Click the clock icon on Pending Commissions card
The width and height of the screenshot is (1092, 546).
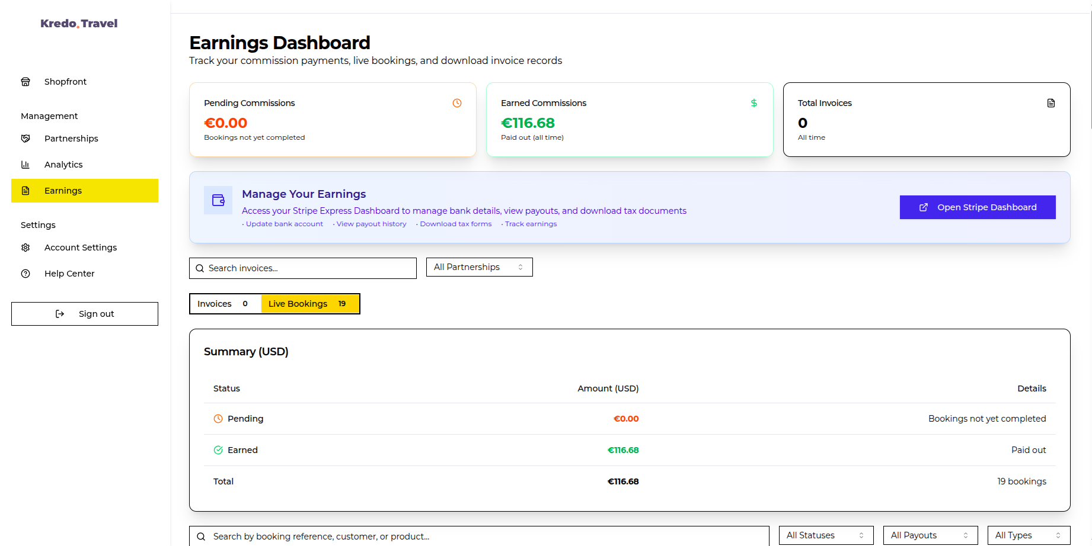coord(456,102)
